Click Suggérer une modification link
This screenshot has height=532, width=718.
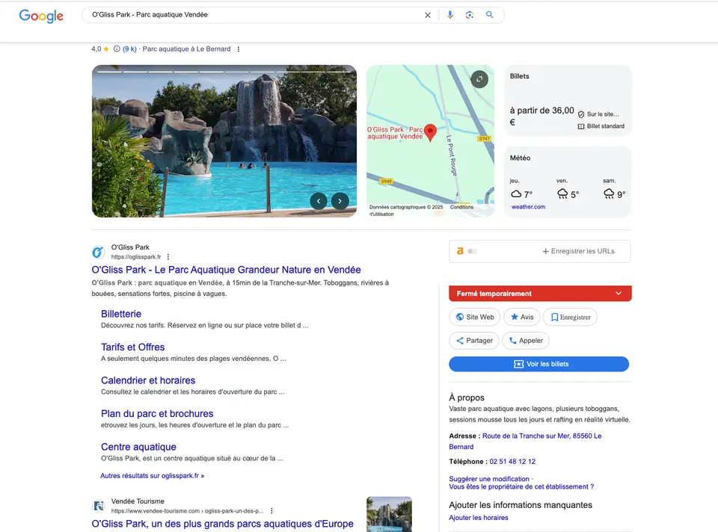489,479
